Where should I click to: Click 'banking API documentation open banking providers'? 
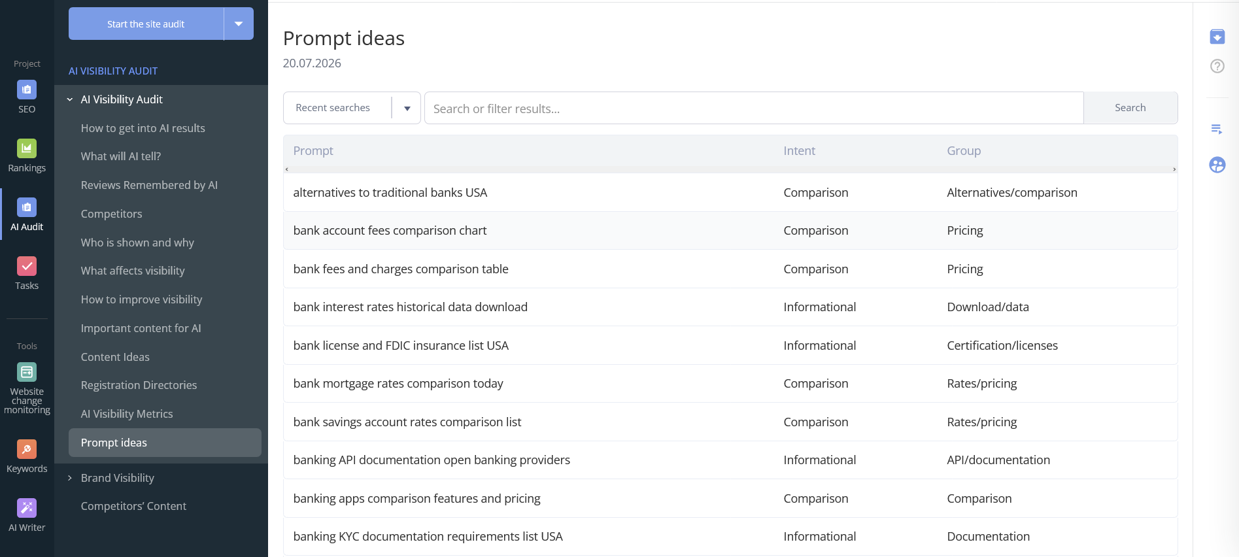(x=432, y=460)
